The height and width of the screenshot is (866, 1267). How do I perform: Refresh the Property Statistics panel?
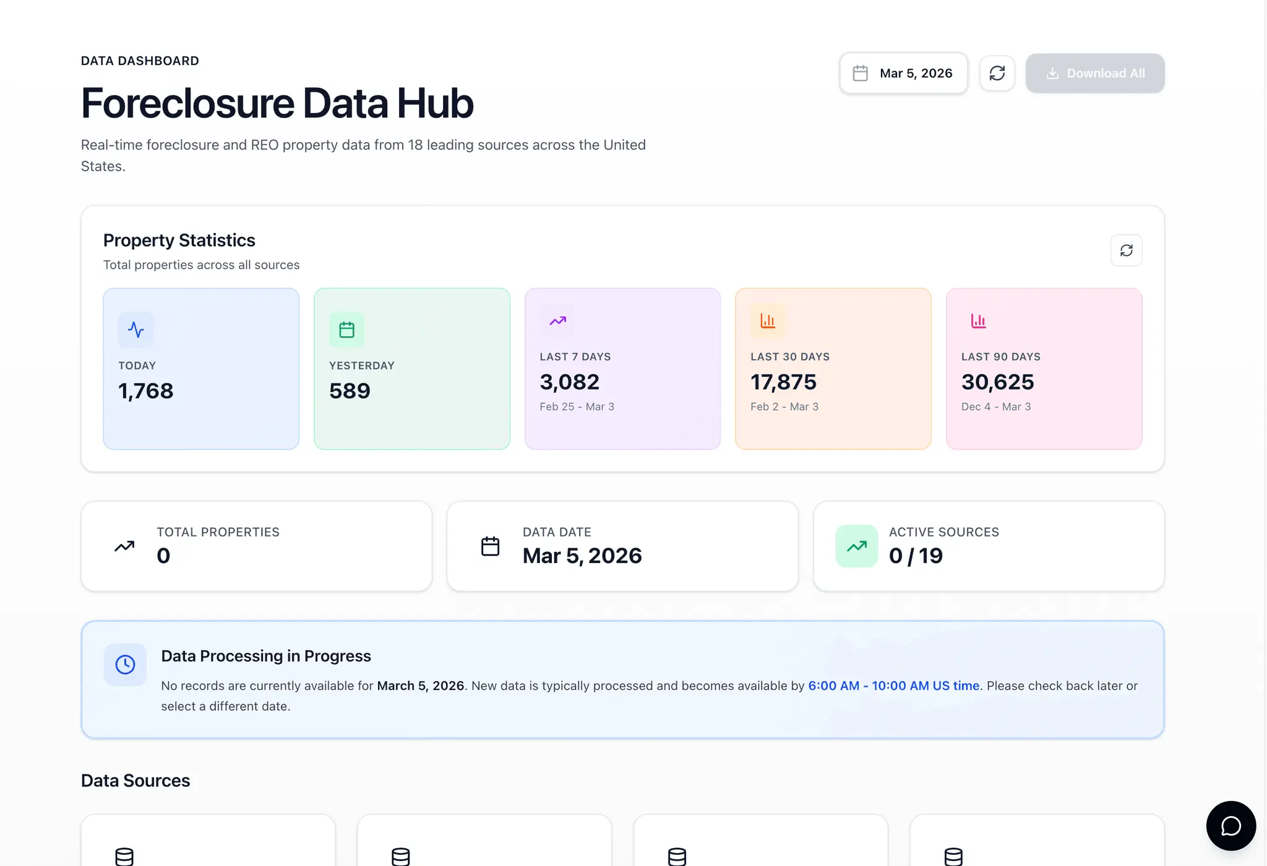[x=1126, y=250]
